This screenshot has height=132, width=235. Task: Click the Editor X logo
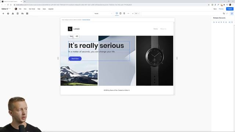pos(5,9)
